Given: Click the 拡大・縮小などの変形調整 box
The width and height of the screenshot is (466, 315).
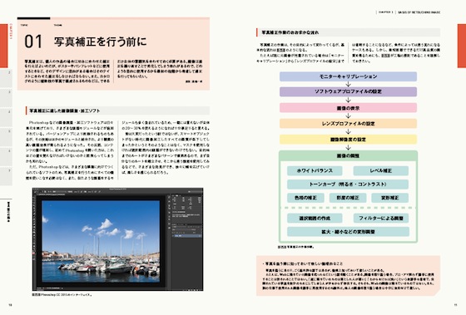Looking at the screenshot, I should [x=348, y=232].
